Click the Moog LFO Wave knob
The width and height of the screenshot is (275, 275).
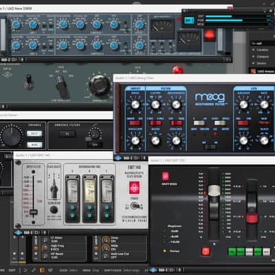click(x=264, y=141)
